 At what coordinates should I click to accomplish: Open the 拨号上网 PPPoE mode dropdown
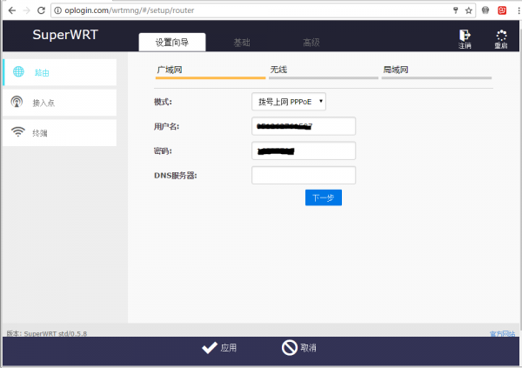click(x=289, y=102)
